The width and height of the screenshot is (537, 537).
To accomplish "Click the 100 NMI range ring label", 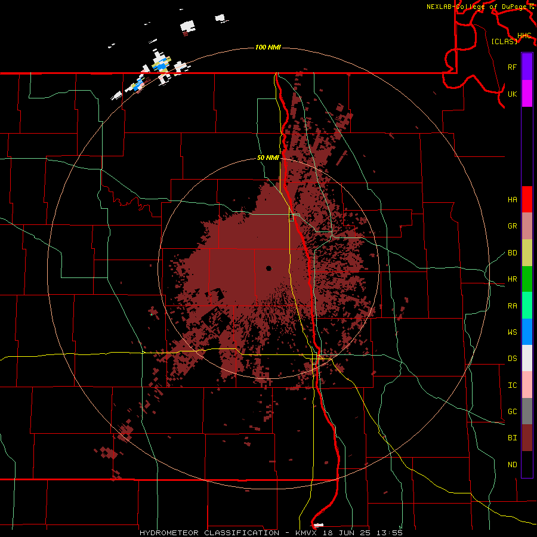I will [x=268, y=47].
